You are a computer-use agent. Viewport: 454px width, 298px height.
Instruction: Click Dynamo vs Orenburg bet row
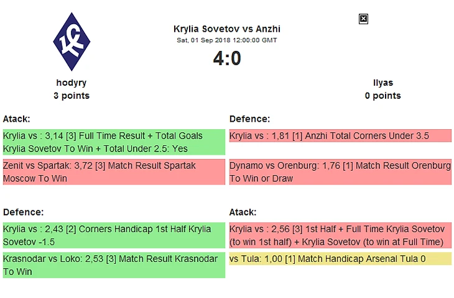[x=340, y=172]
